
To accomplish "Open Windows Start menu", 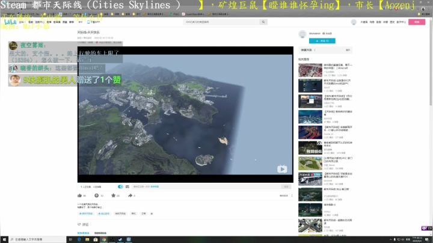I will coord(4,239).
